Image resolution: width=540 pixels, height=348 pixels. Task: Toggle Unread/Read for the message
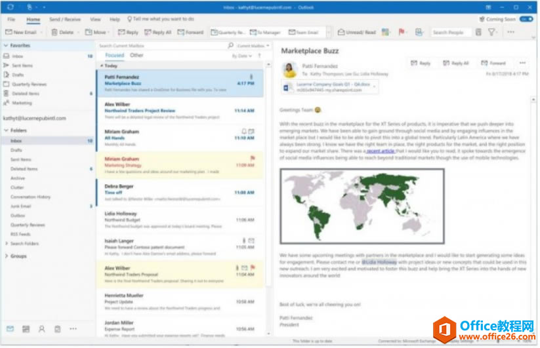[x=357, y=32]
